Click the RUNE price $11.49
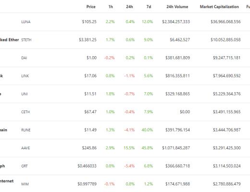This screenshot has width=250, height=192. 90,130
